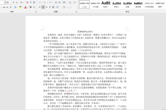Click the grow font size icon

tap(14, 2)
